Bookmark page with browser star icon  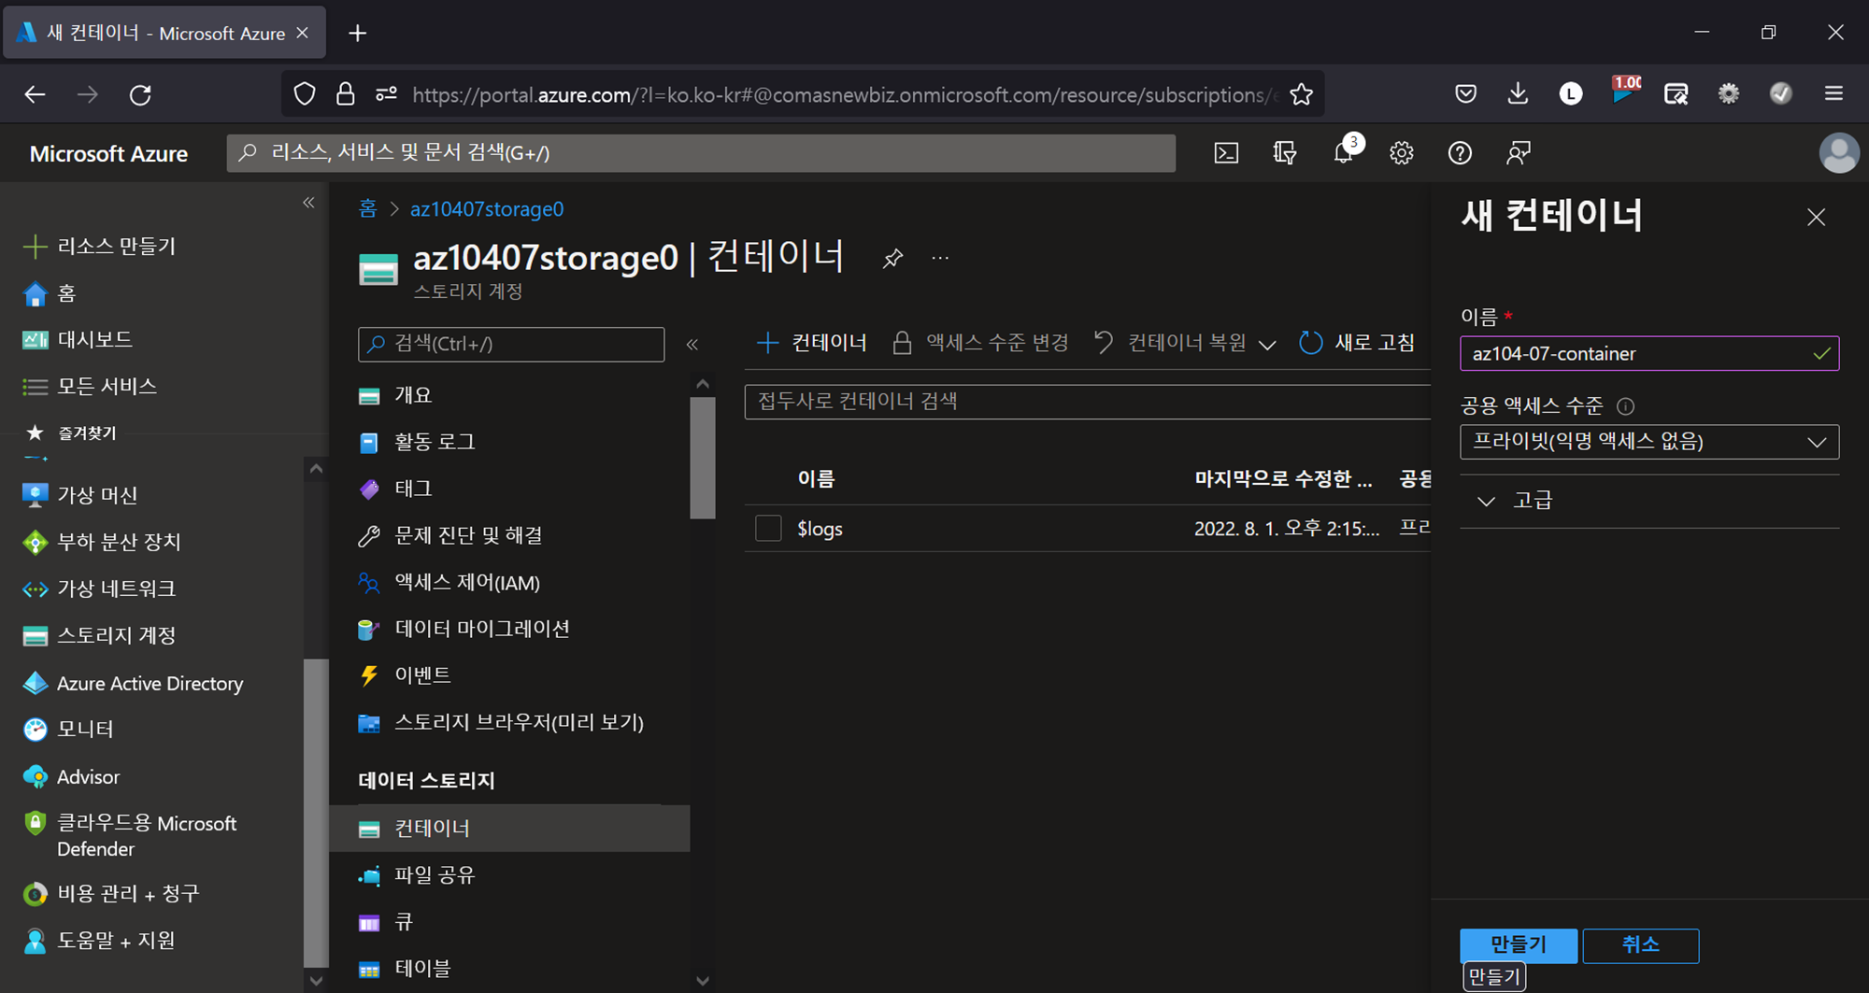click(1301, 94)
